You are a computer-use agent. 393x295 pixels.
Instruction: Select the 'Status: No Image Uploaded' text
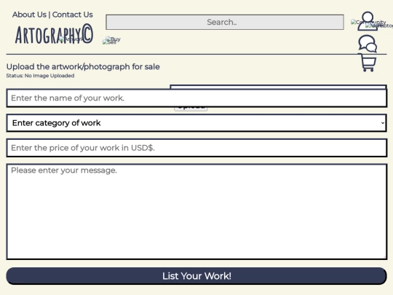(x=40, y=76)
